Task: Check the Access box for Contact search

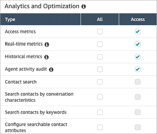Action: [x=138, y=82]
